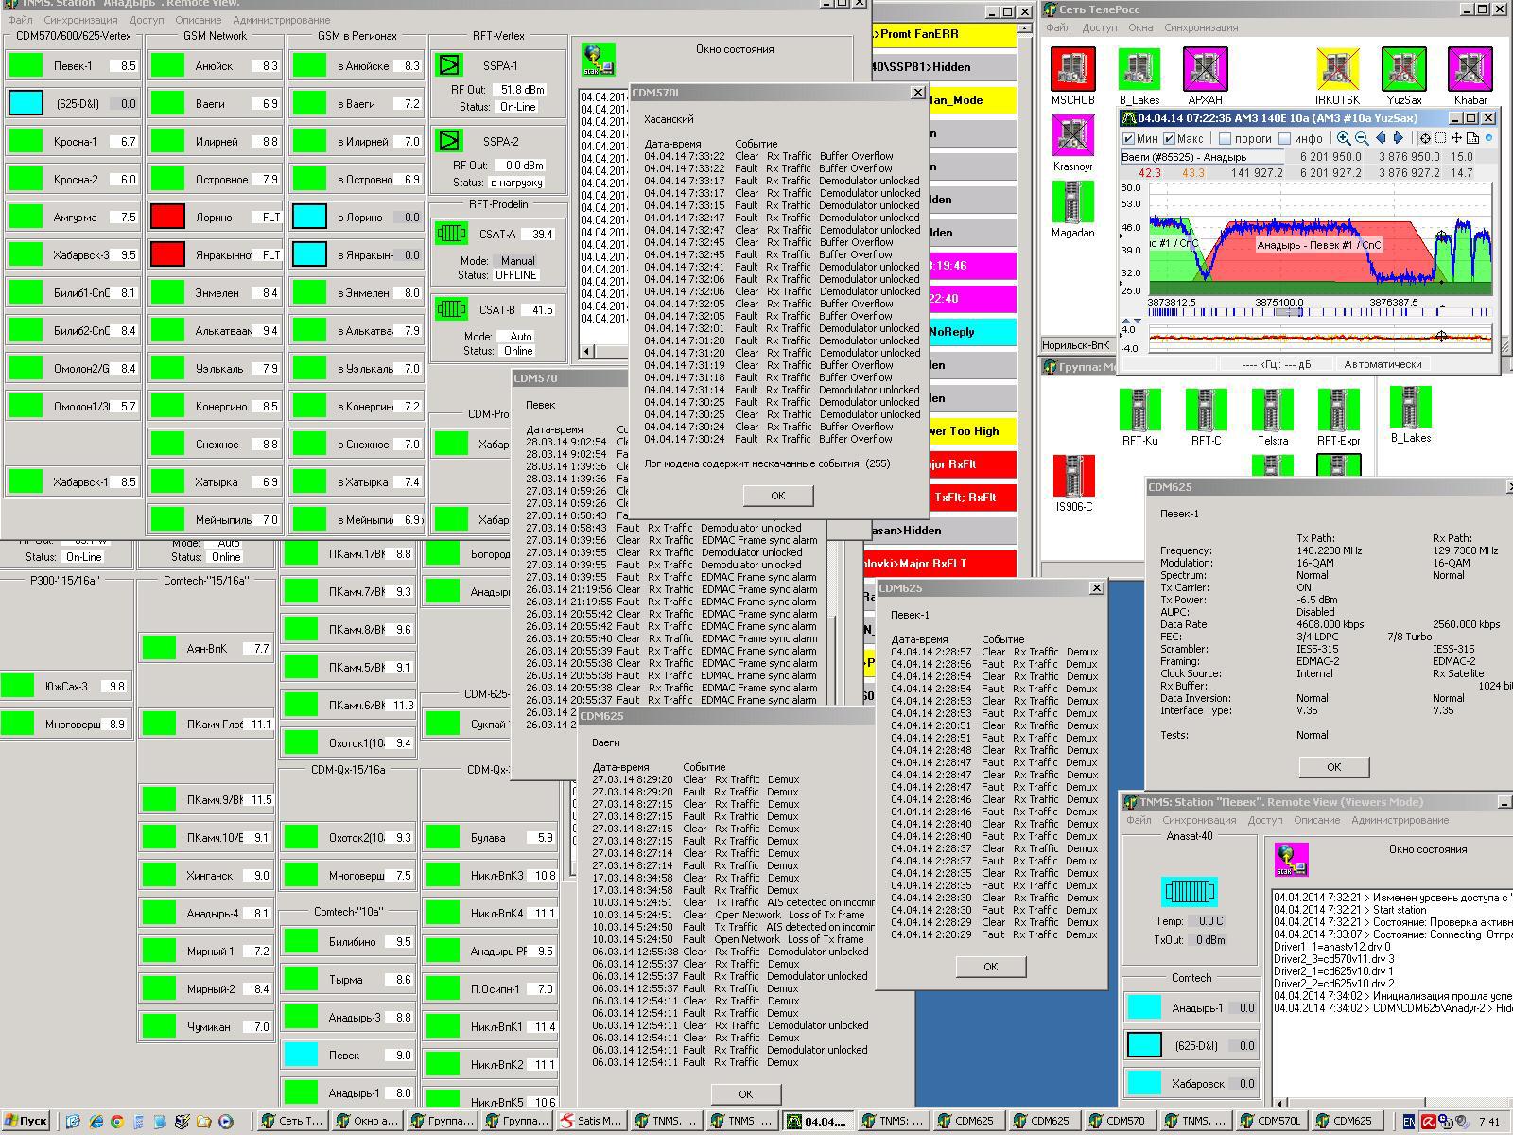Select the IRKUTSK station icon

tap(1337, 69)
